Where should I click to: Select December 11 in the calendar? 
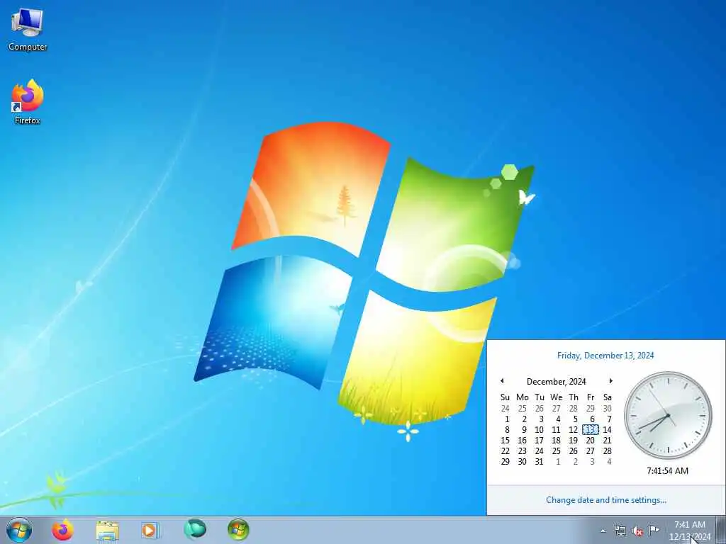556,430
